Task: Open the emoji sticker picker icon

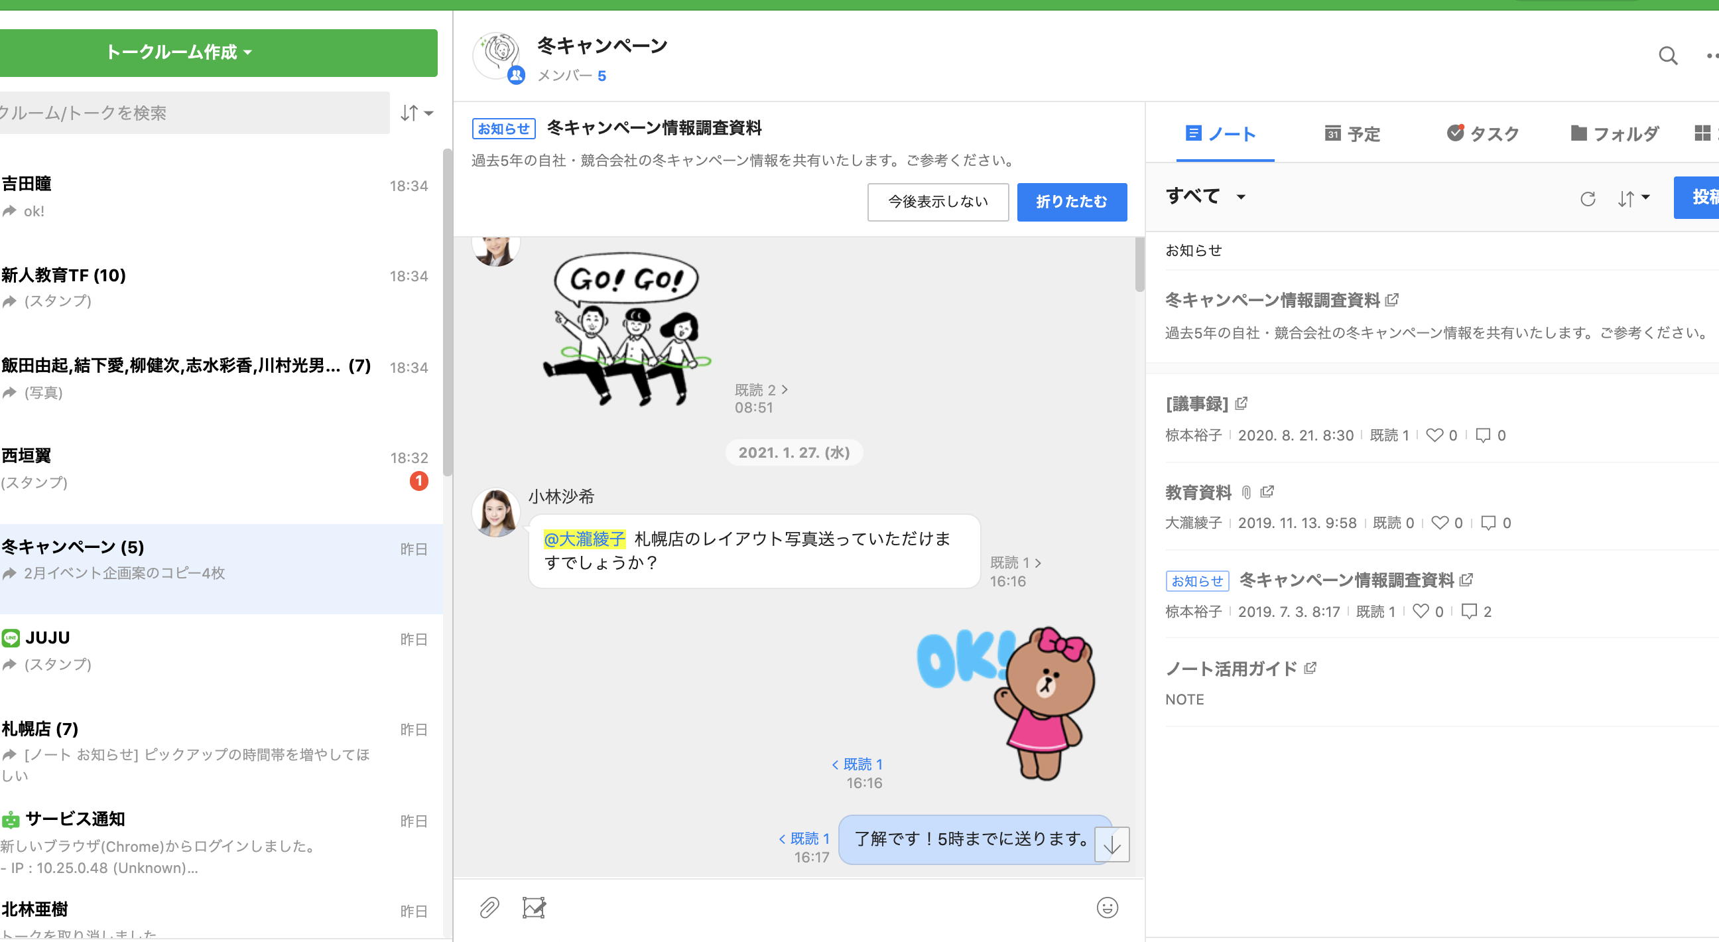Action: (x=1107, y=908)
